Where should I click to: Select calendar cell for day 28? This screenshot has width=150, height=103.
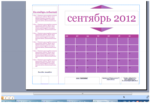pyautogui.click(x=112, y=69)
